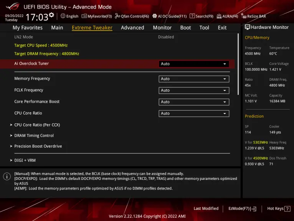Open the Exit tab
Screen dimensions: 294x221
point(222,28)
